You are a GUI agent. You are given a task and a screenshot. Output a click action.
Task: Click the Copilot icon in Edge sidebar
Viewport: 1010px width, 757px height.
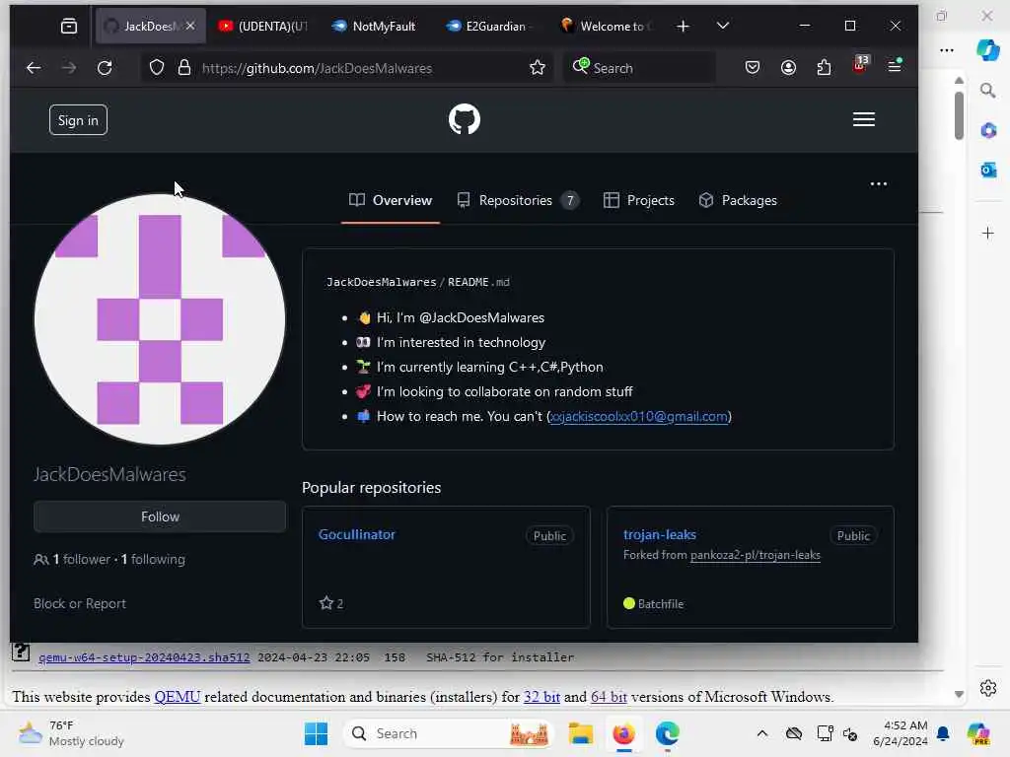click(x=987, y=50)
